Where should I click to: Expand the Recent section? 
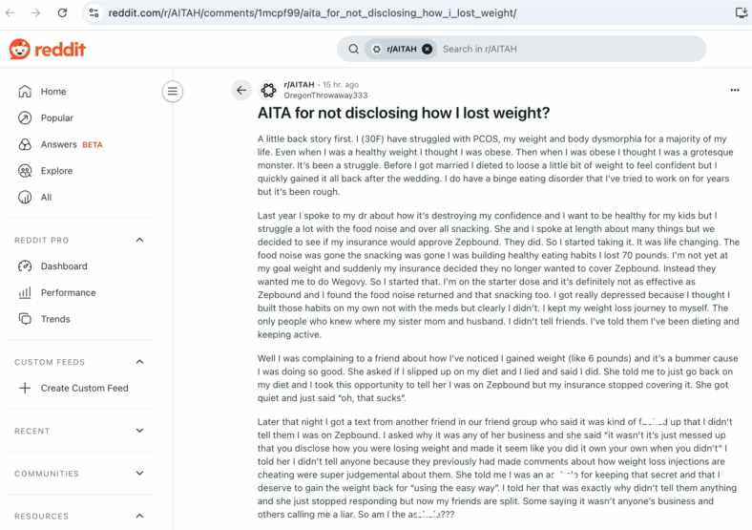coord(139,431)
